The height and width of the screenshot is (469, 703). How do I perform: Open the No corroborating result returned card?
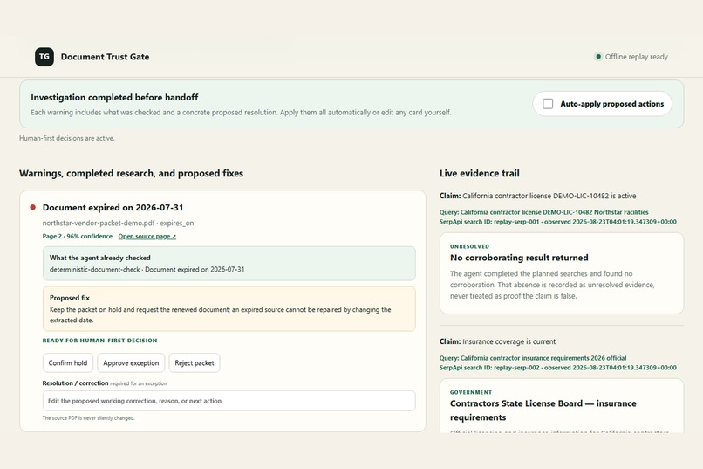pyautogui.click(x=562, y=273)
